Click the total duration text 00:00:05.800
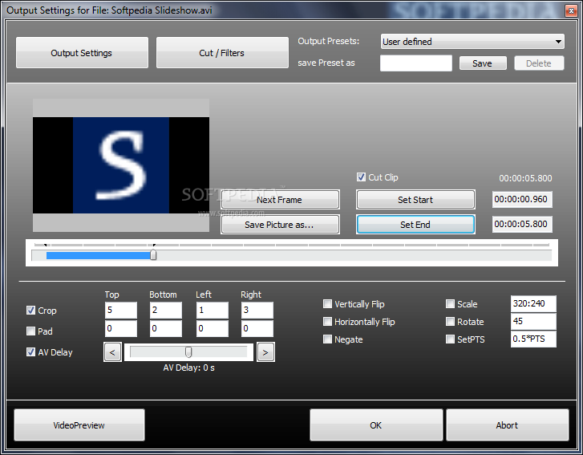 [525, 178]
